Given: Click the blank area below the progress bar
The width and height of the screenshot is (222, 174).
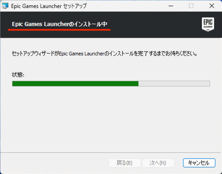Looking at the screenshot, I should click(111, 119).
